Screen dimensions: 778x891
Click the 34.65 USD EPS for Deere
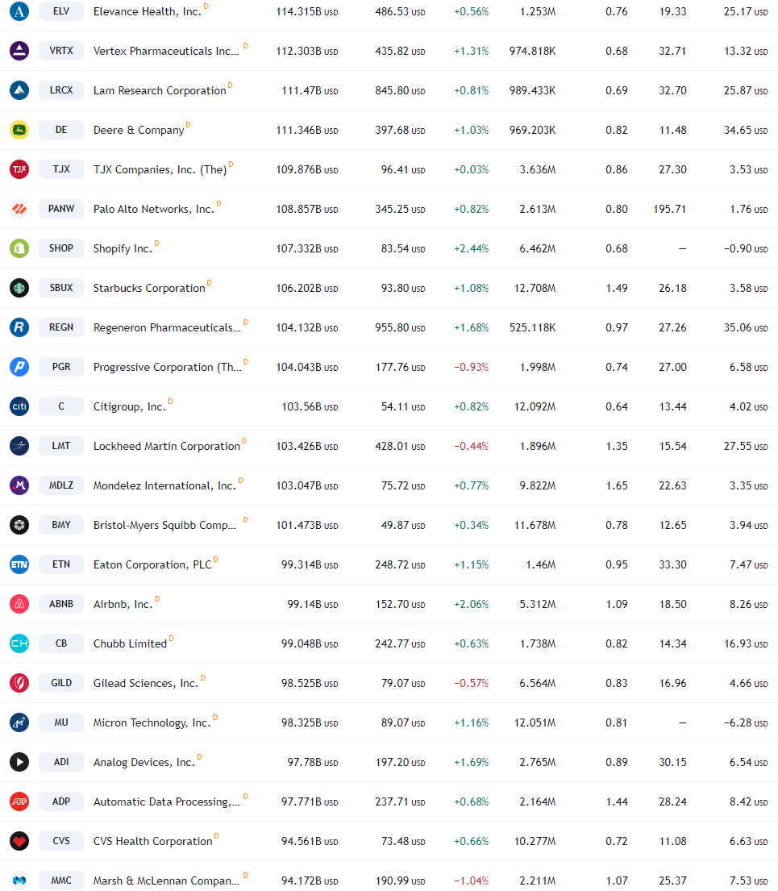point(746,130)
